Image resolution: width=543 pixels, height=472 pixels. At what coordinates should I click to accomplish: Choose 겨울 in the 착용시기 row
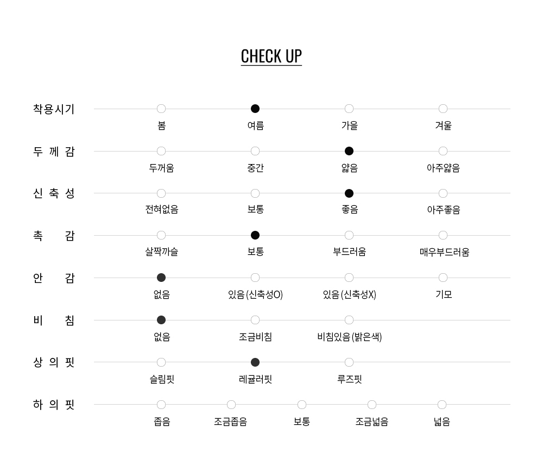[x=443, y=109]
